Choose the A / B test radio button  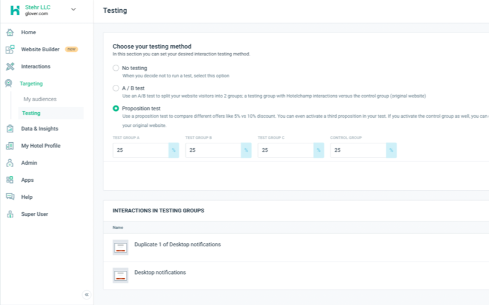tap(116, 88)
